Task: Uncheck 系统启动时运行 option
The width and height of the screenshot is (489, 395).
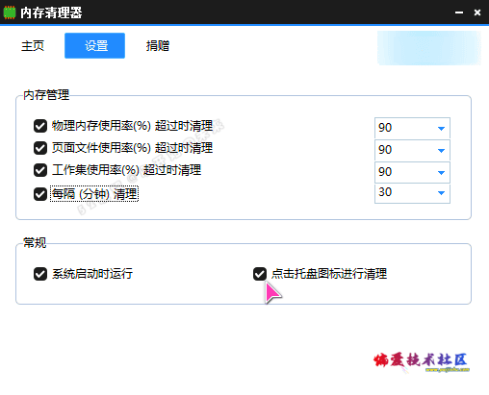Action: point(40,274)
